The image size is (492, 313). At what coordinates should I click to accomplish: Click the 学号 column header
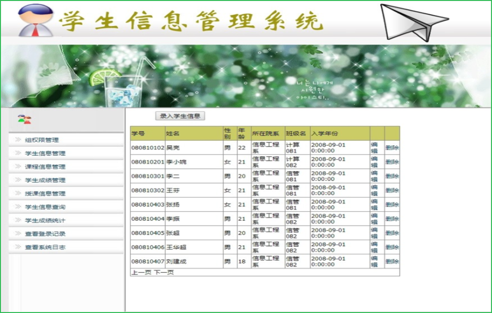pos(138,133)
